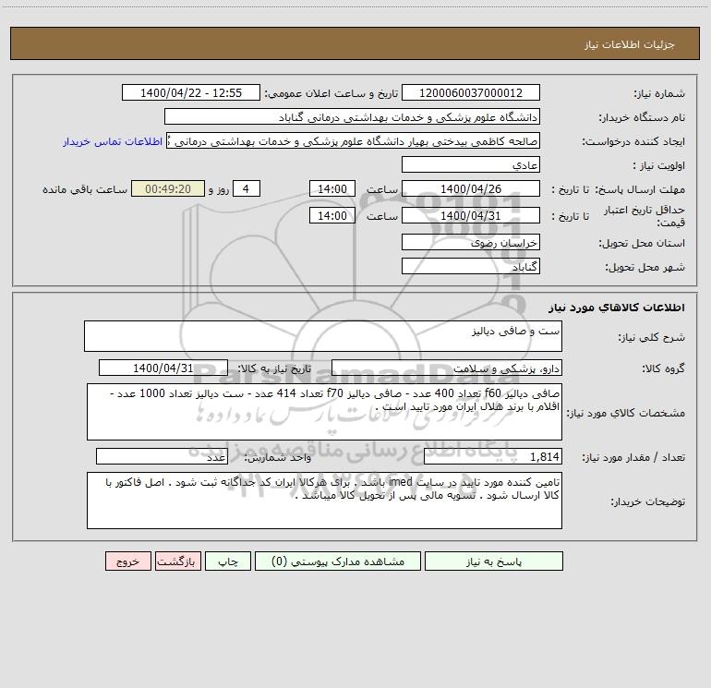The width and height of the screenshot is (711, 688).
Task: Open اطلاعات تماس خریدار link
Action: pyautogui.click(x=113, y=141)
